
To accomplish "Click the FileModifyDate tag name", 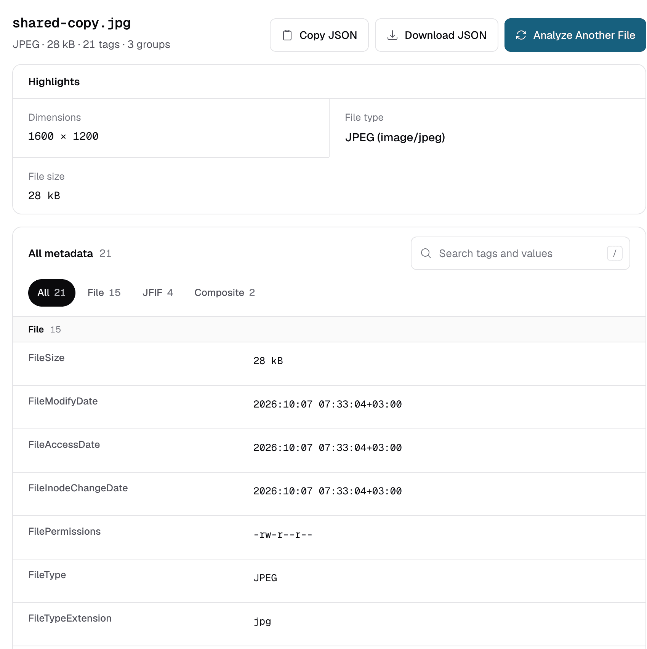I will click(x=63, y=401).
